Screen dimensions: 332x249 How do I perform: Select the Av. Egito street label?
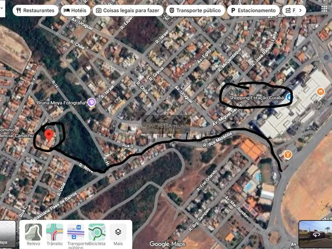[x=204, y=57]
